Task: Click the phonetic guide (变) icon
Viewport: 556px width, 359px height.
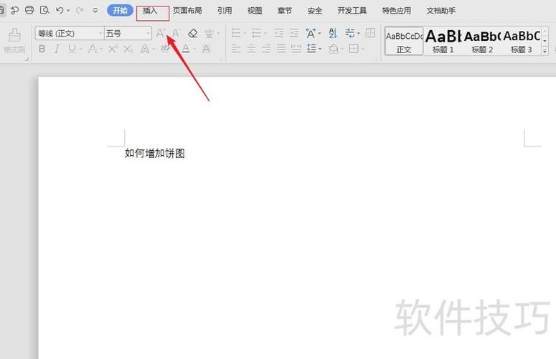Action: point(209,33)
